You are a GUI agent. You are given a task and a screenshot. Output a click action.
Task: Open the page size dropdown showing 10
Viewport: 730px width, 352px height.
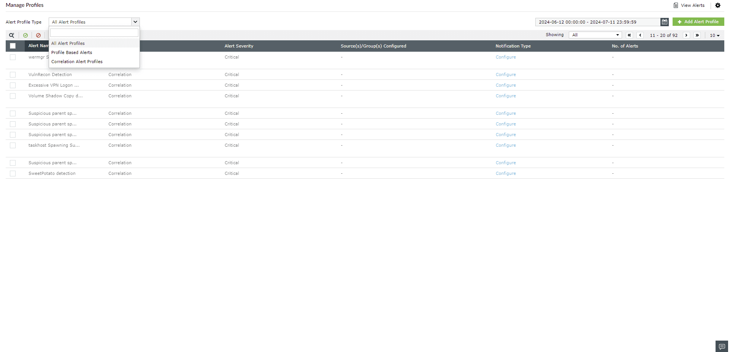click(x=714, y=35)
